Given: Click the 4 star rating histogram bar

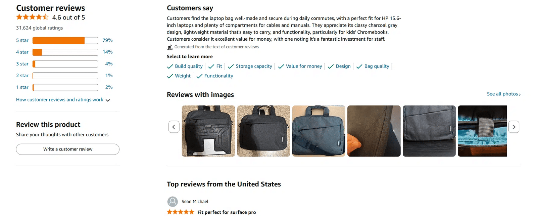Looking at the screenshot, I should 65,52.
